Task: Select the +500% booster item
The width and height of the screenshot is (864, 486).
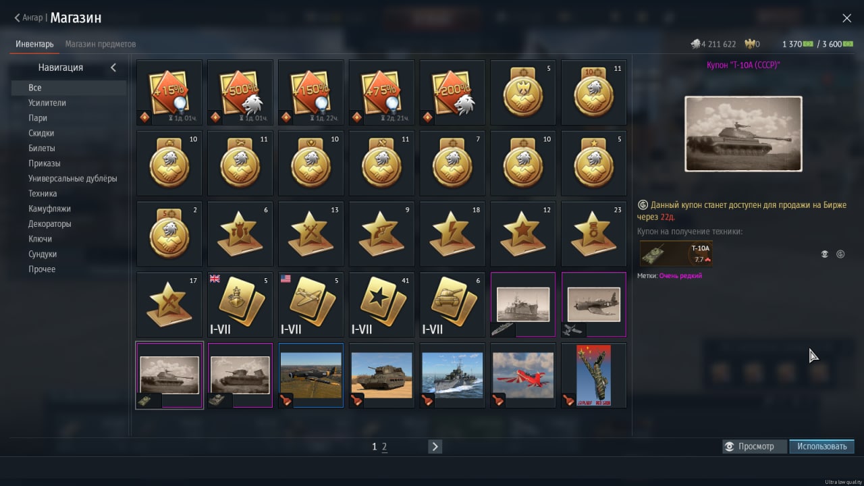Action: 240,92
